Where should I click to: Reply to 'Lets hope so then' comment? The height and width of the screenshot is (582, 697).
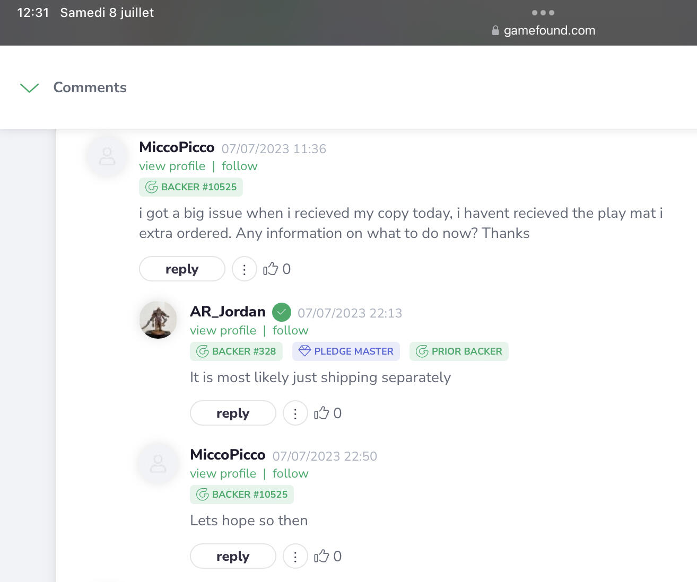coord(233,557)
